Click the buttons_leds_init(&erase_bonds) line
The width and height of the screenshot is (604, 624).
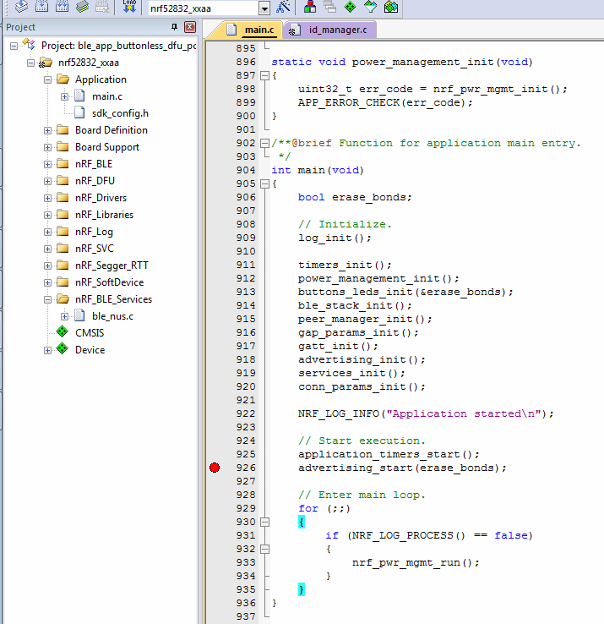(405, 292)
